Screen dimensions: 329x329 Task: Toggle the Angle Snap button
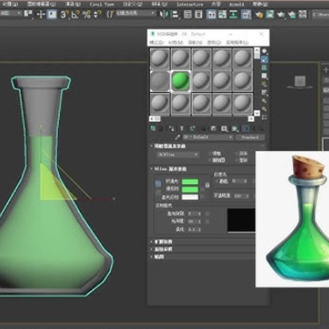75,14
